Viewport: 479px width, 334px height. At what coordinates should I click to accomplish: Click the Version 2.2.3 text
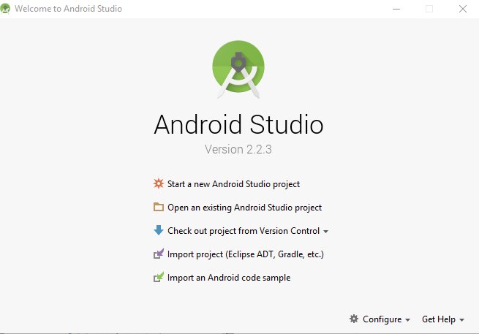coord(238,149)
